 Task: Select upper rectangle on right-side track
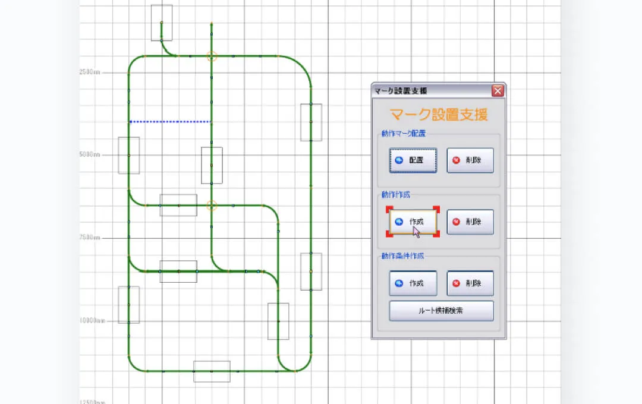click(x=311, y=122)
